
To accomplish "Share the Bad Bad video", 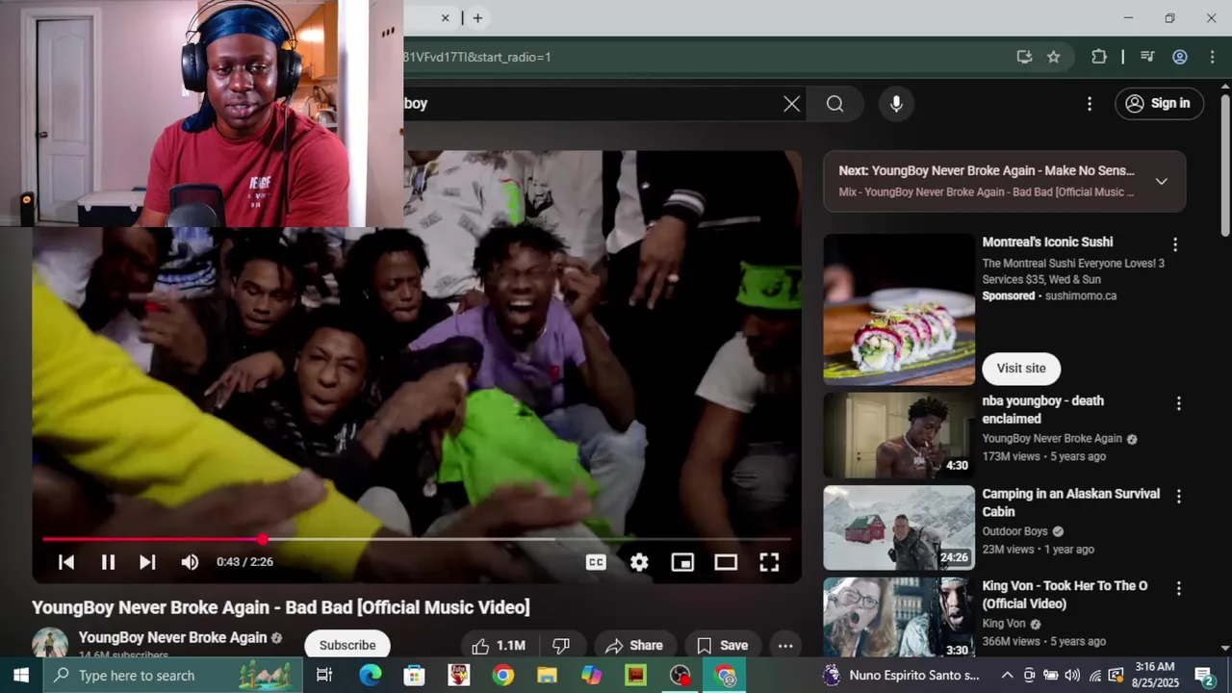I will pos(634,645).
